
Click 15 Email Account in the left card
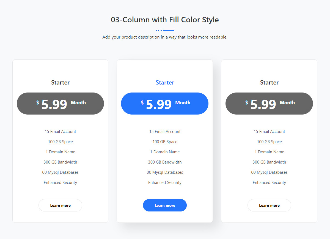coord(60,132)
